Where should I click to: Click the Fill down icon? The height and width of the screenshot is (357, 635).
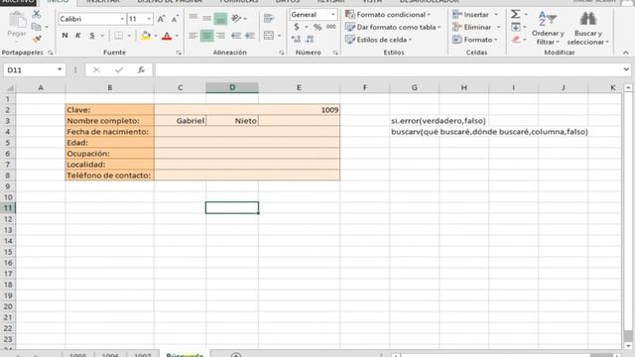pos(516,27)
